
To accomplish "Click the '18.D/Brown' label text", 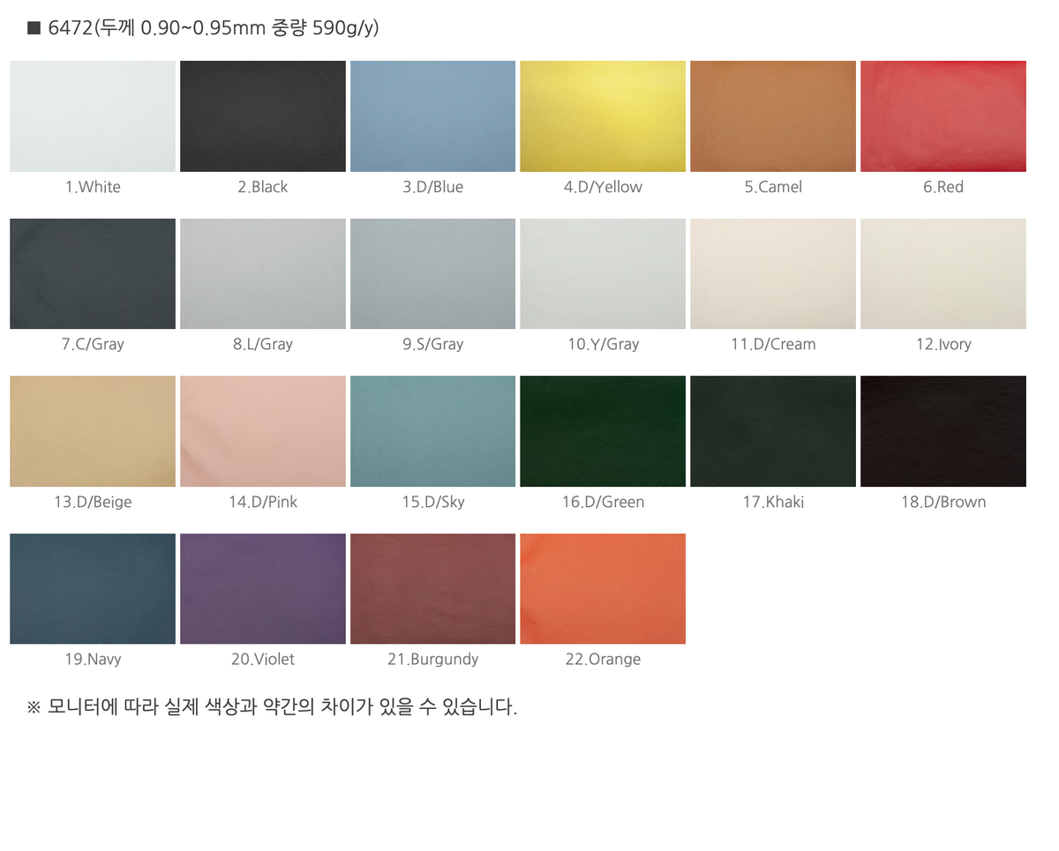I will pyautogui.click(x=943, y=502).
